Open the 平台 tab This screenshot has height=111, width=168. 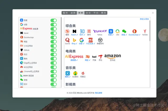pos(96,13)
